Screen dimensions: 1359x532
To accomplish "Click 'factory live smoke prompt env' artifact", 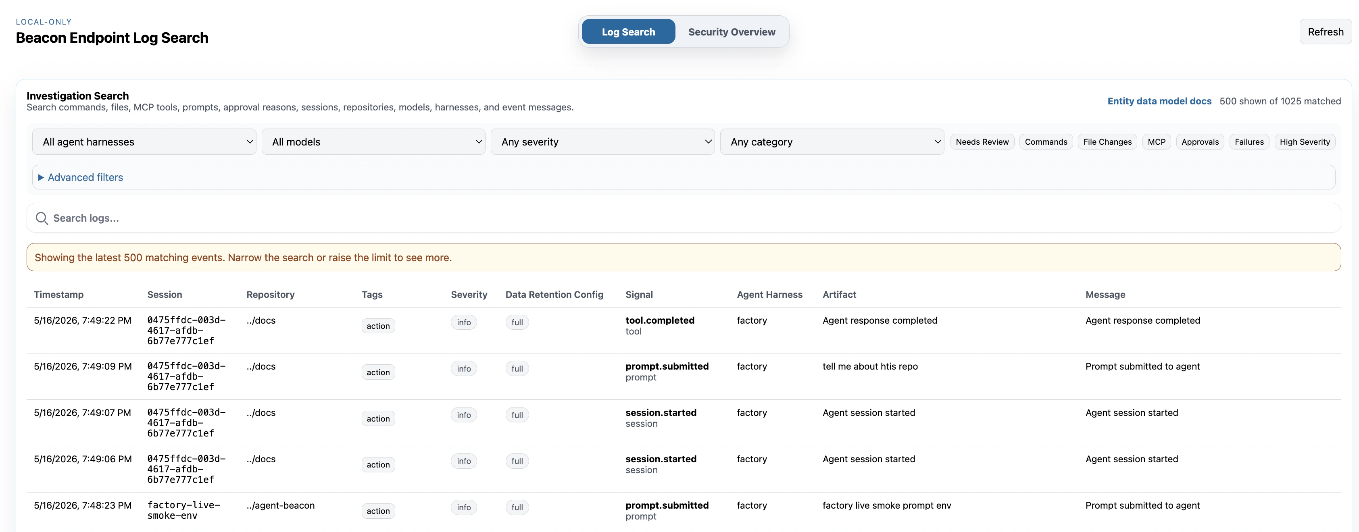I will [886, 506].
